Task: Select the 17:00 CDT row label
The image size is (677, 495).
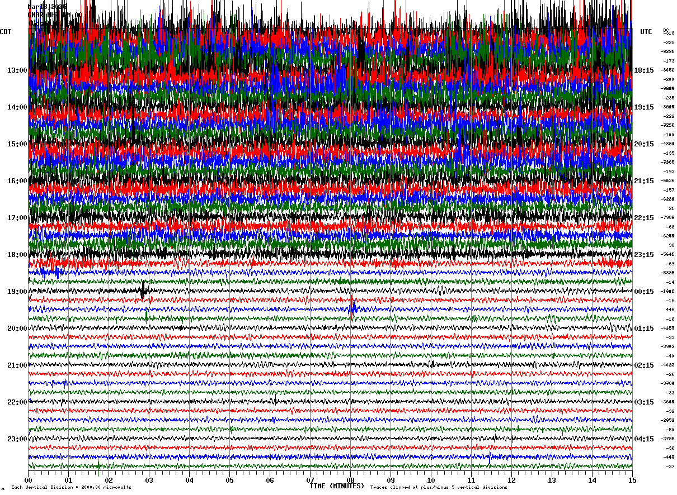Action: (17, 218)
